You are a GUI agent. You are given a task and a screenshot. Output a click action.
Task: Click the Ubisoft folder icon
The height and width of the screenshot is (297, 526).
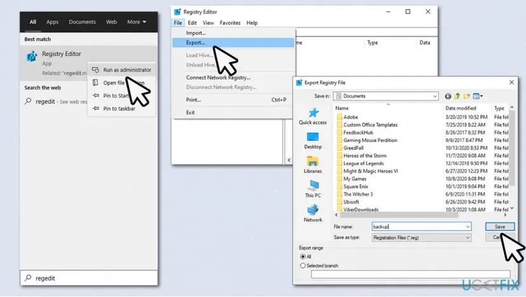[x=339, y=202]
